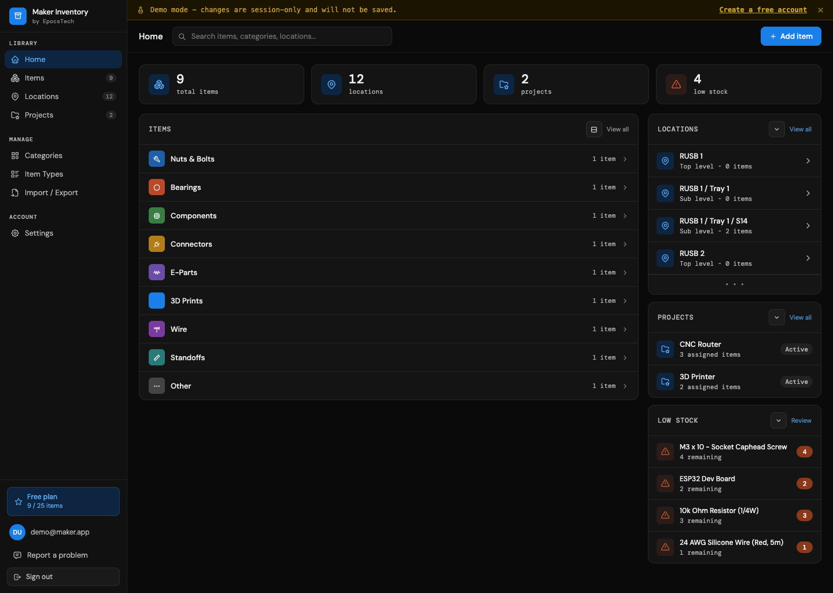Expand the RUSB 1 top level location chevron
This screenshot has height=593, width=833.
[808, 161]
